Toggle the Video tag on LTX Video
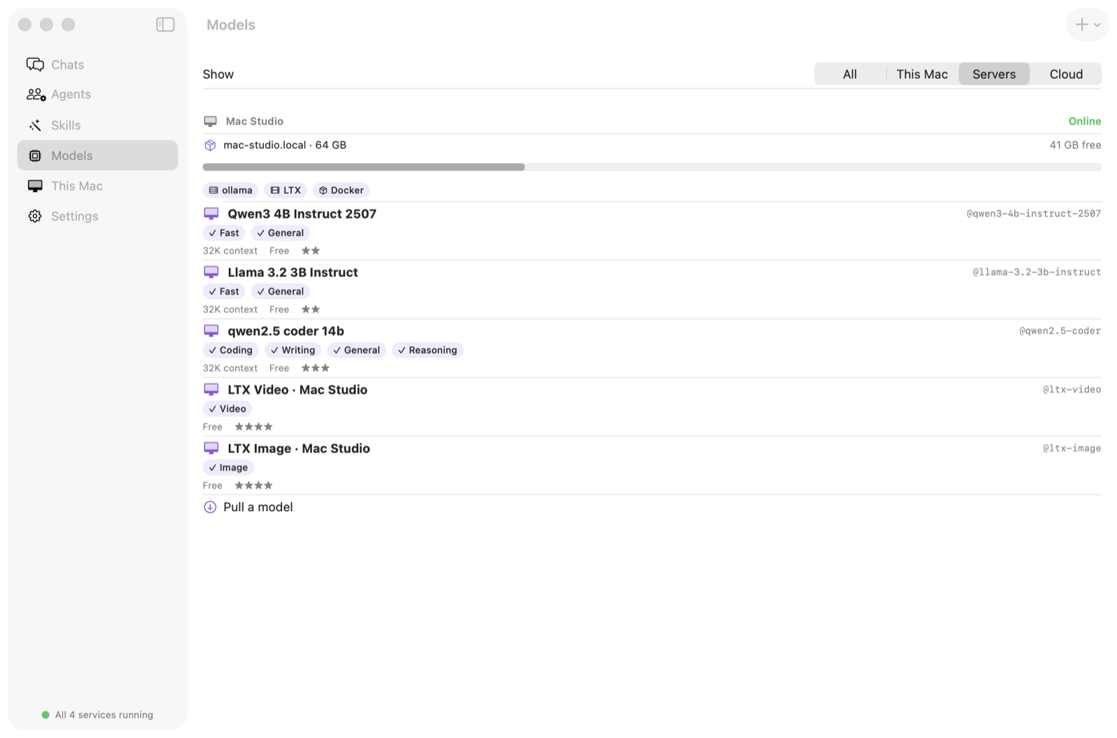 pyautogui.click(x=228, y=409)
